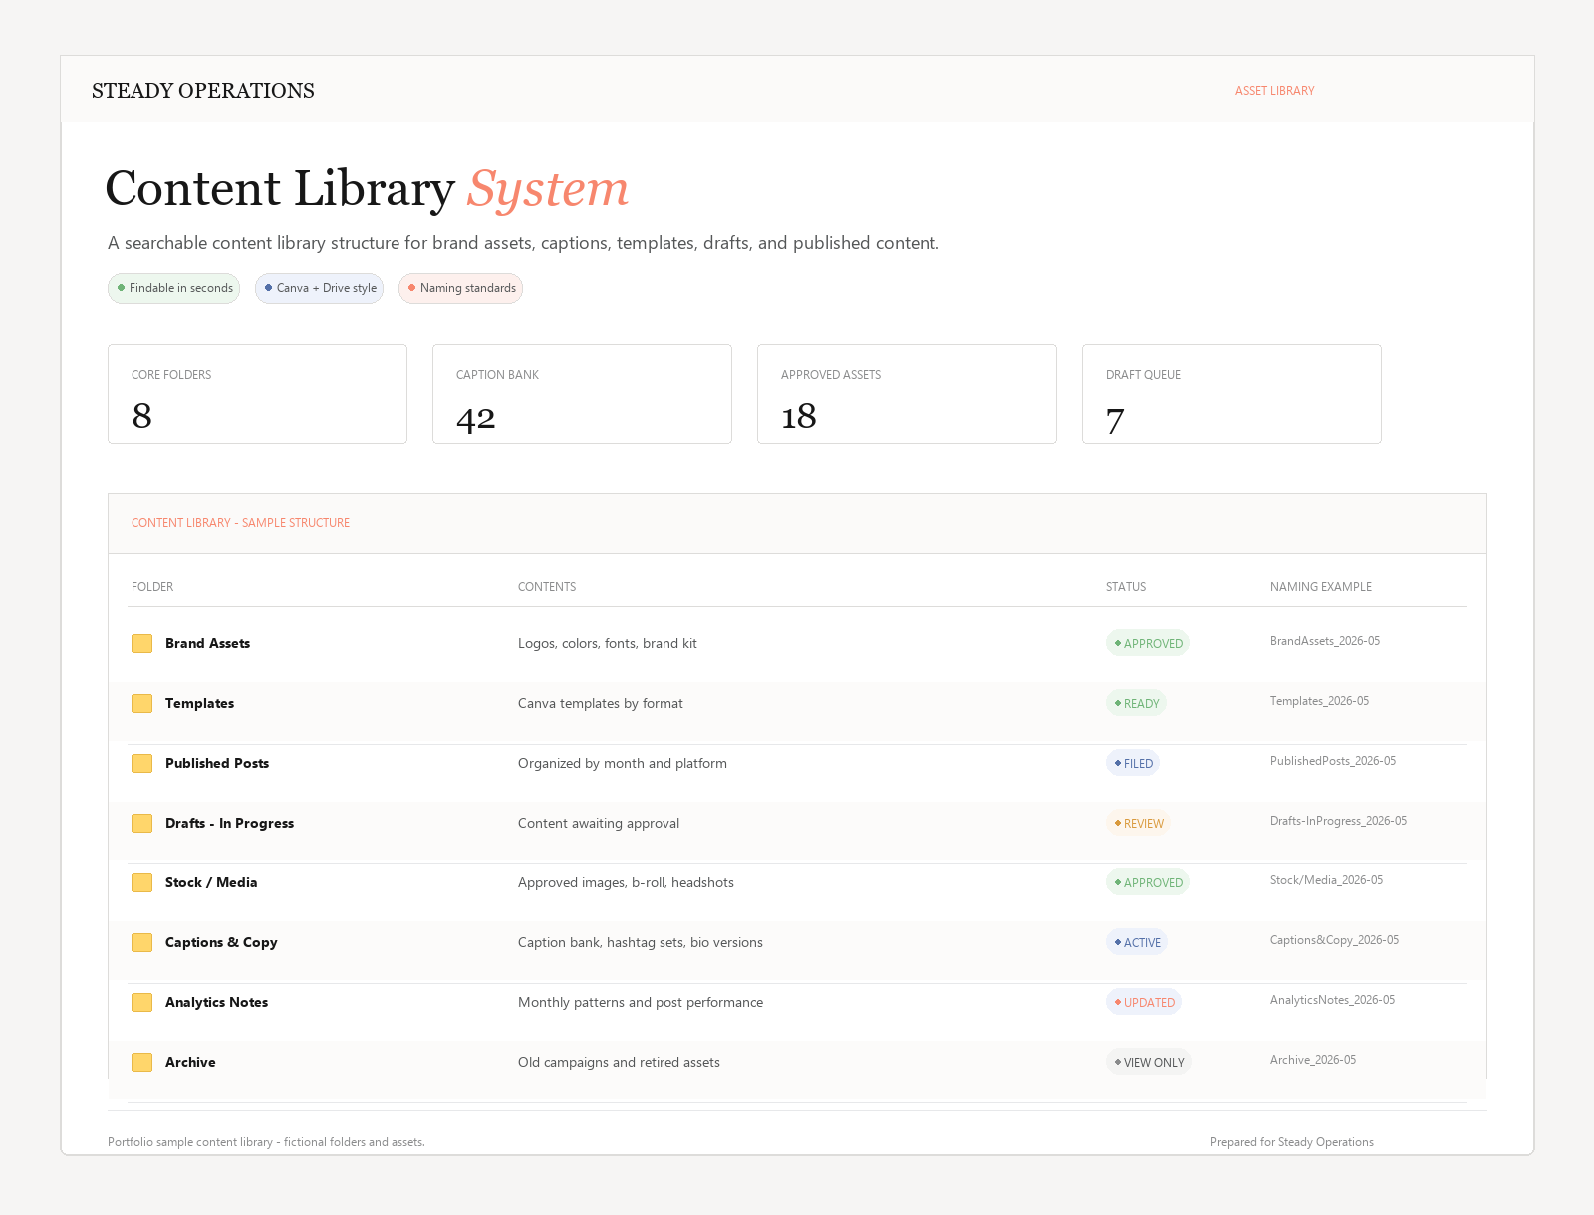Click 'Logos, colors, fonts, brand kit' text

608,644
